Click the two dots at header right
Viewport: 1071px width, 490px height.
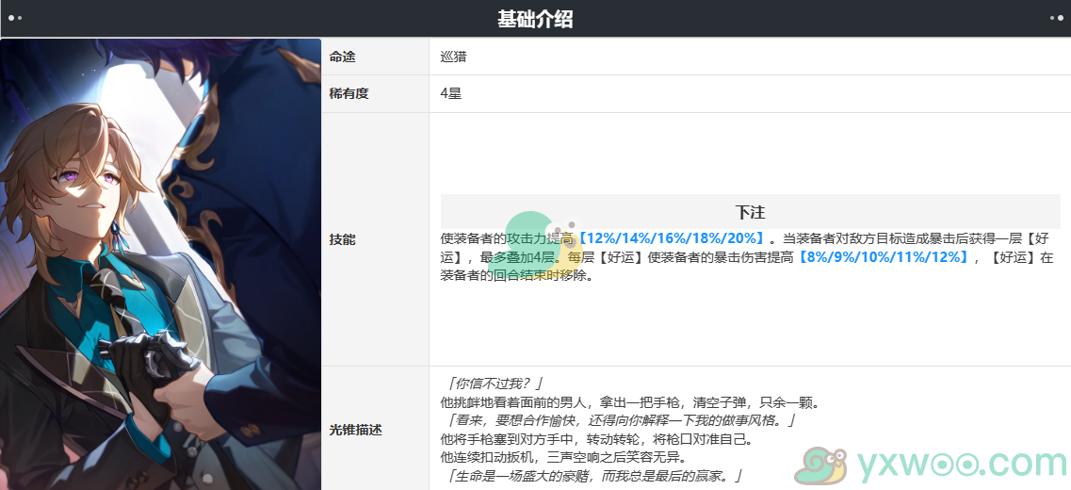tap(1056, 19)
